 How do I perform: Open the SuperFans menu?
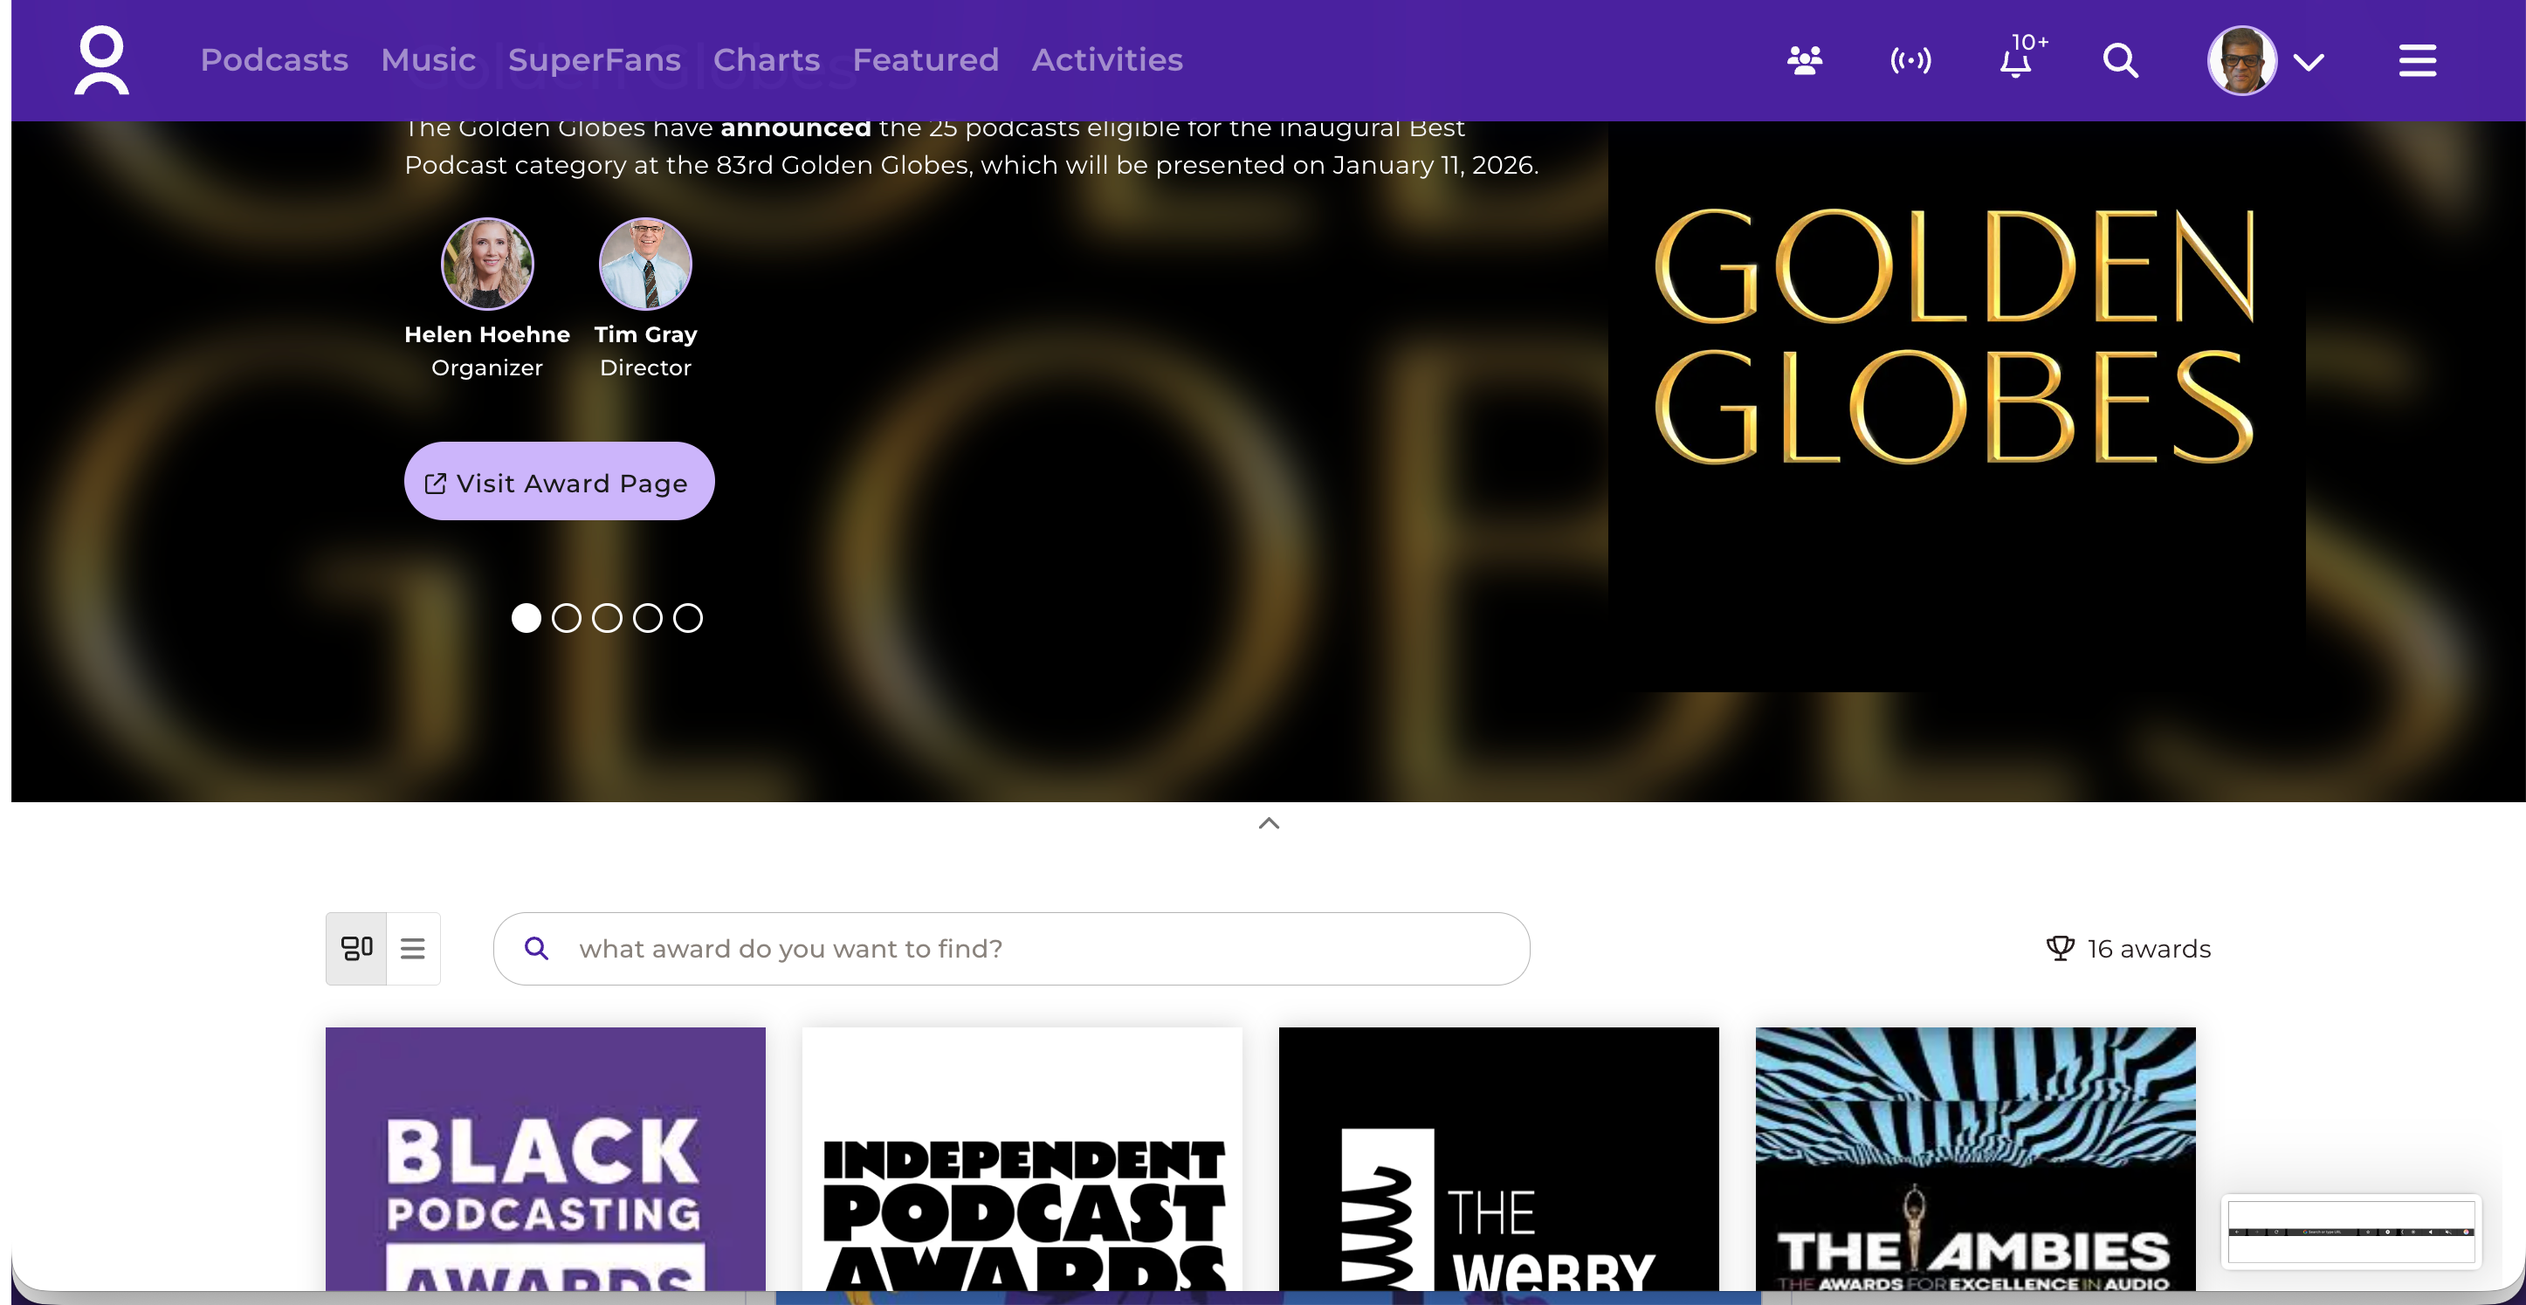pos(595,60)
